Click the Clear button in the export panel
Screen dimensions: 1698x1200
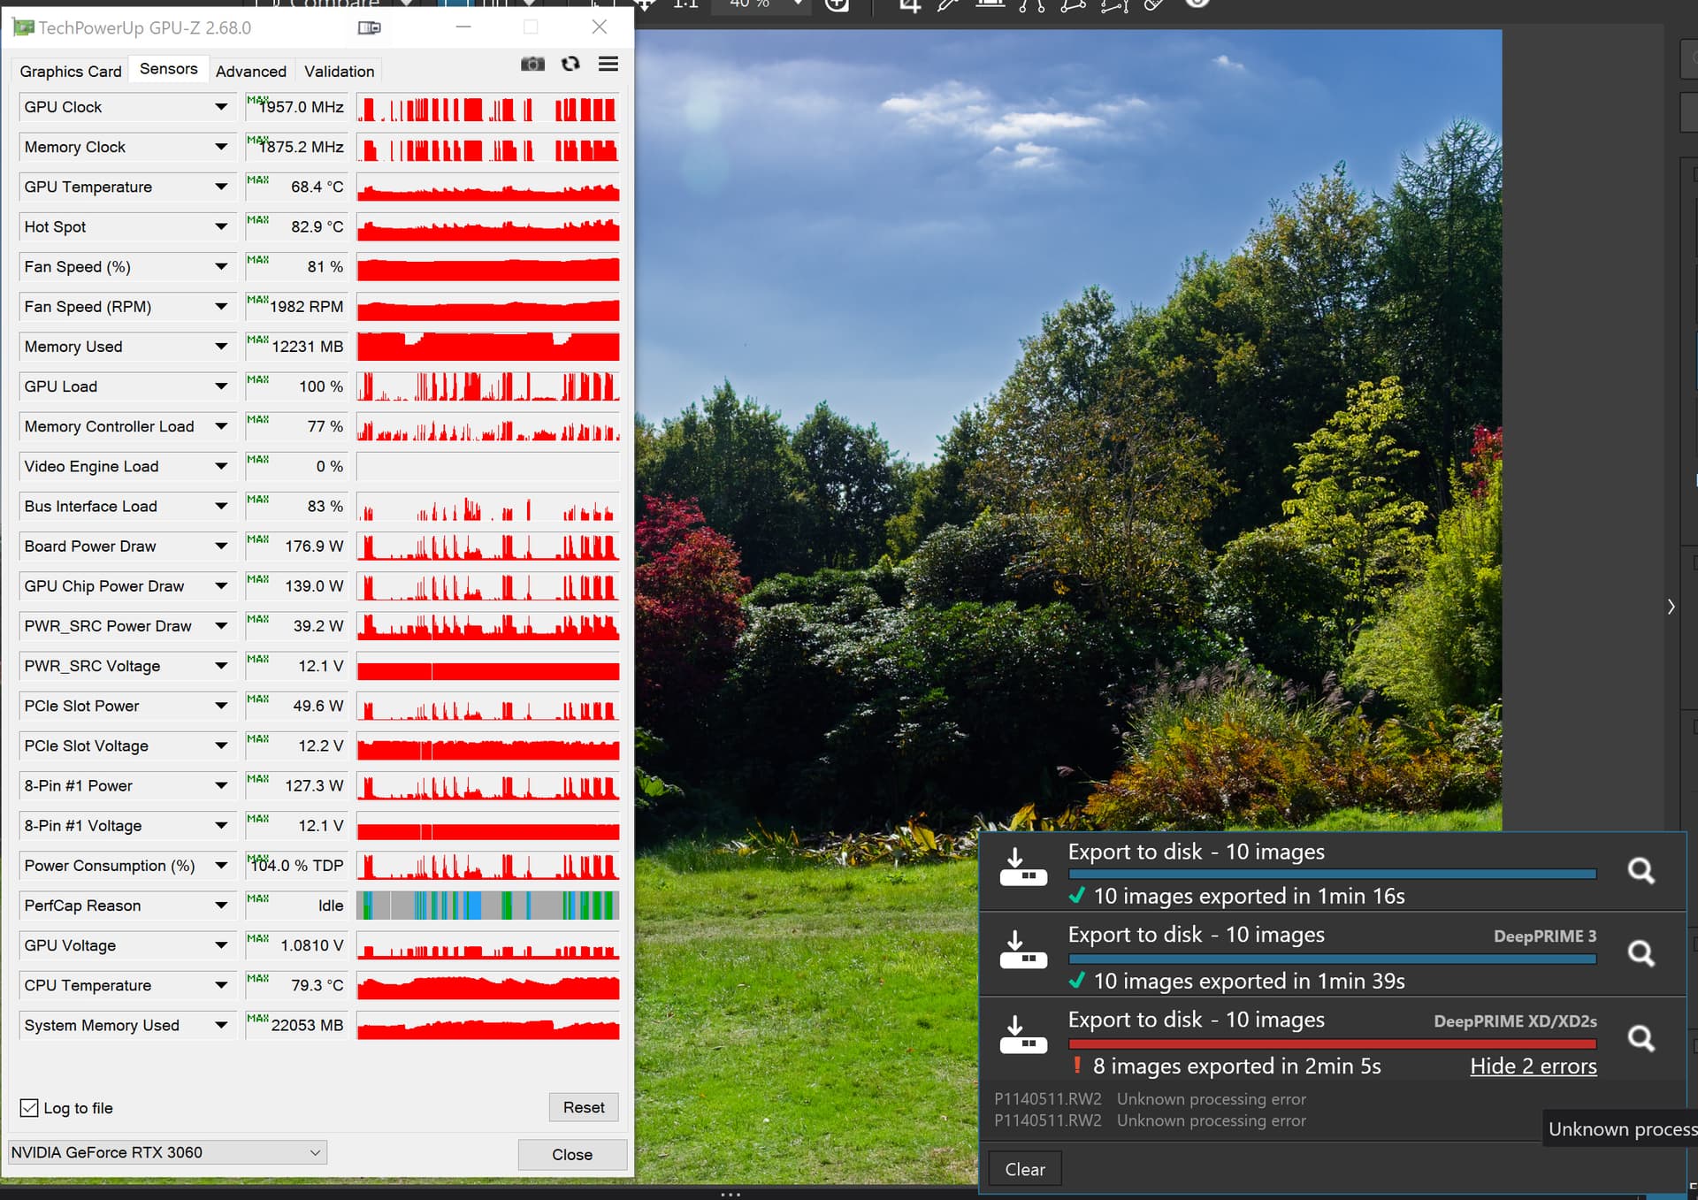click(1024, 1169)
